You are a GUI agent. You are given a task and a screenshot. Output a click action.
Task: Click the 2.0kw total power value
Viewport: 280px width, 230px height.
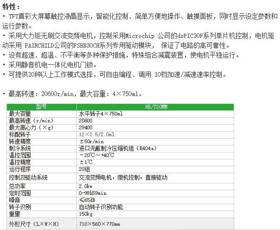(x=86, y=186)
